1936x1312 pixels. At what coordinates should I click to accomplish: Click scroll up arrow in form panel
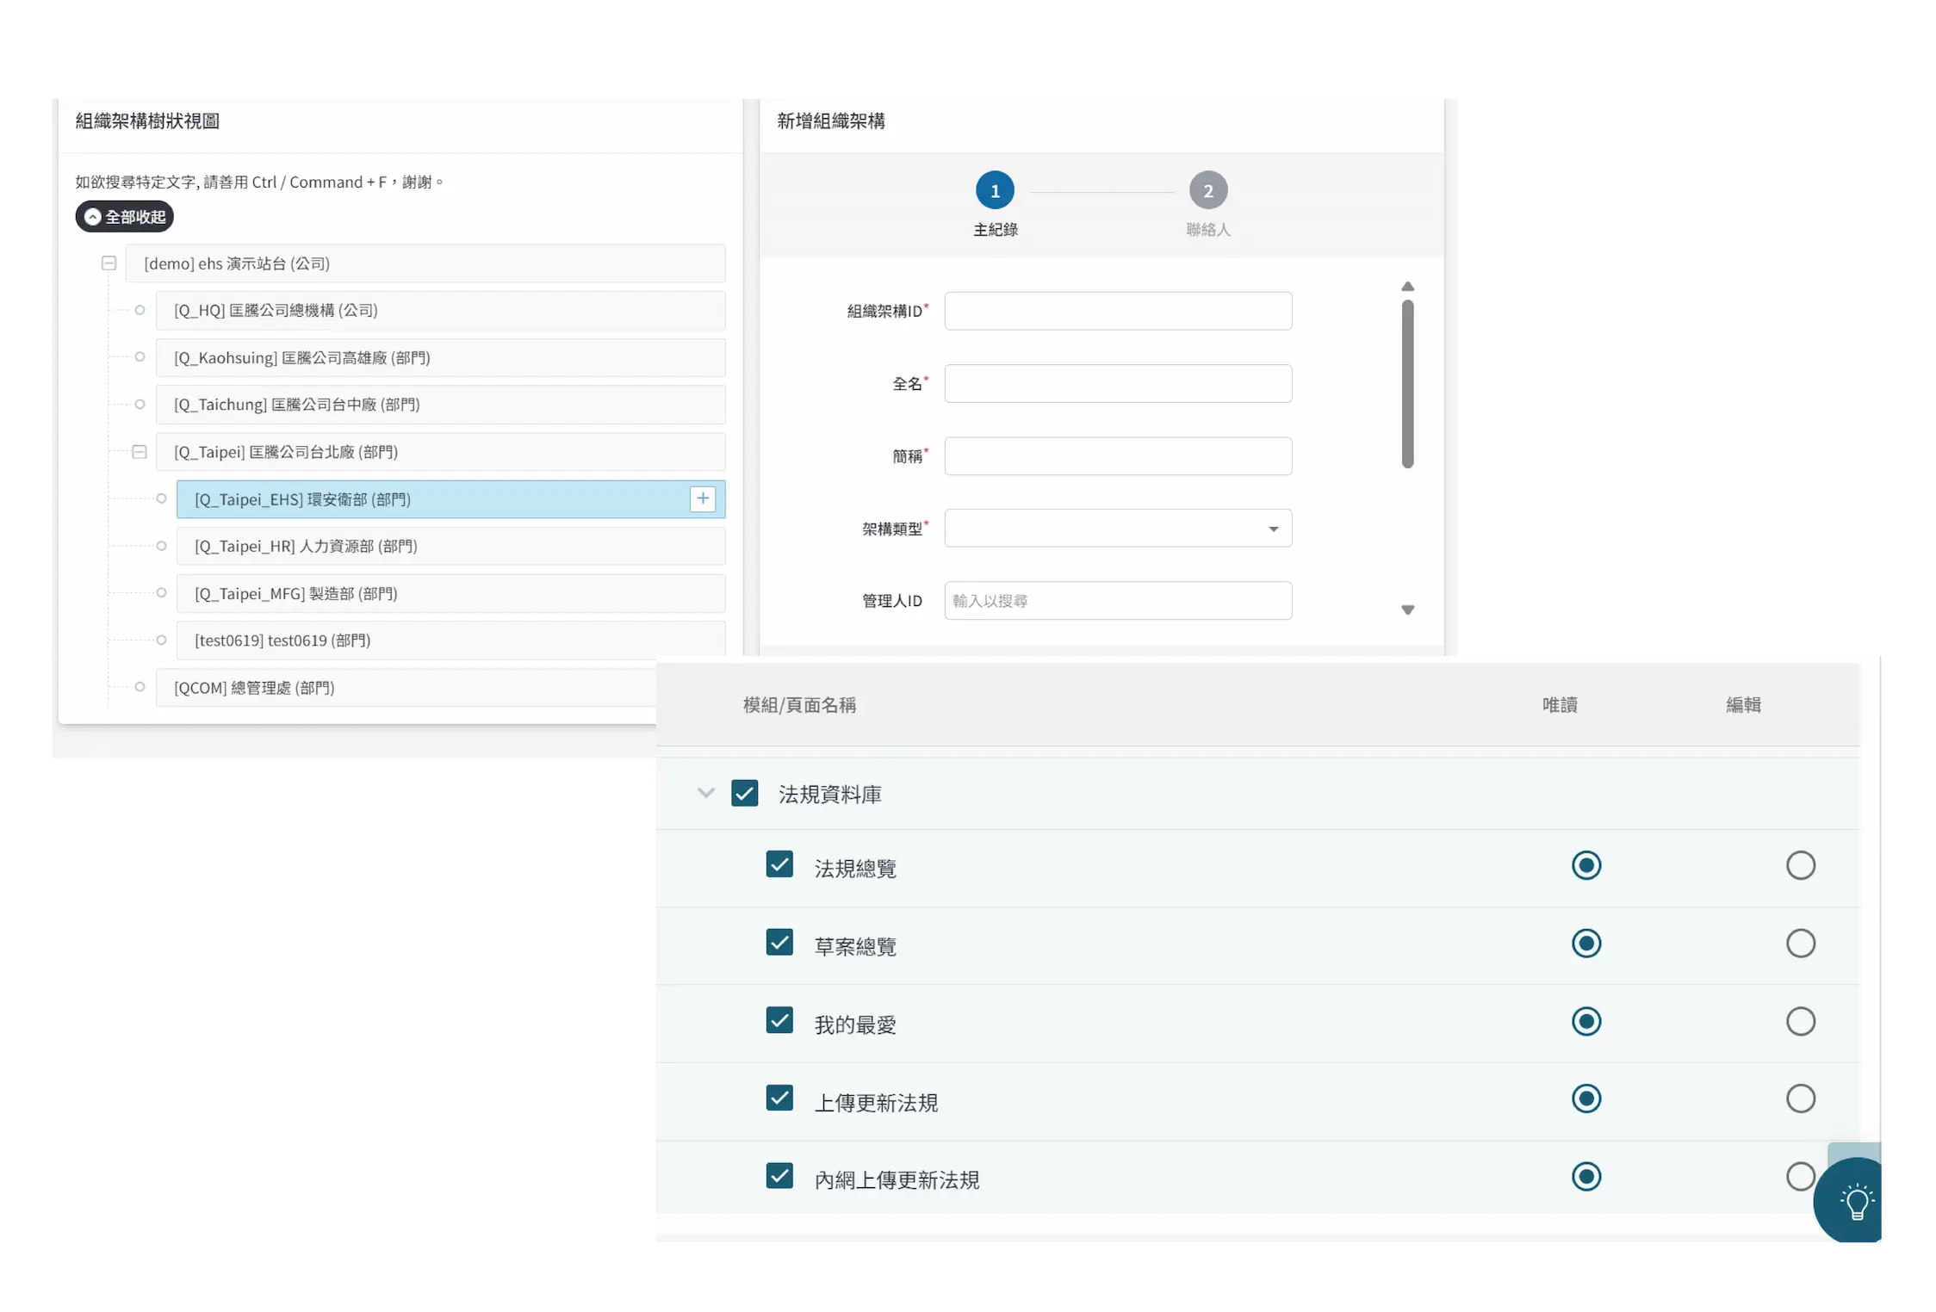pyautogui.click(x=1407, y=287)
